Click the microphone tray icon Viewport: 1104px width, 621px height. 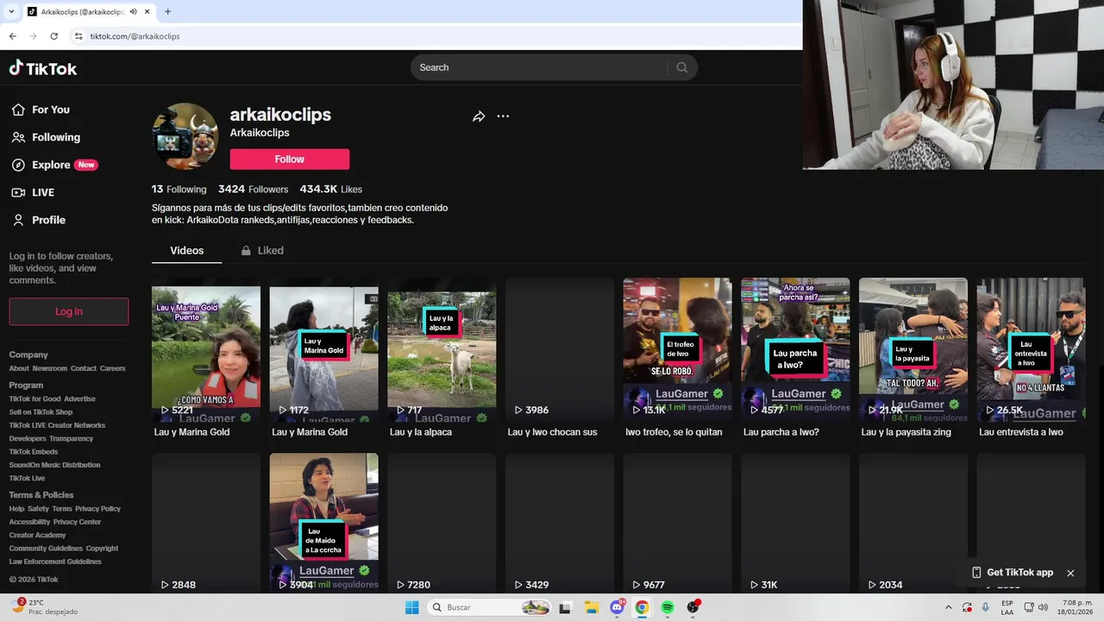point(985,607)
